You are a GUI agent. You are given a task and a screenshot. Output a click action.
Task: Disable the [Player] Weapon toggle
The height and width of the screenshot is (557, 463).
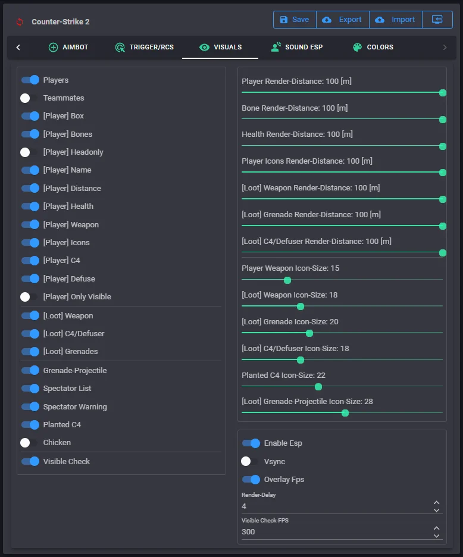coord(30,224)
